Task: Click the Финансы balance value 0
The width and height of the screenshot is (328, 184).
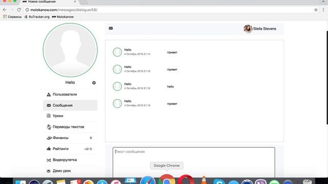Action: (91, 138)
